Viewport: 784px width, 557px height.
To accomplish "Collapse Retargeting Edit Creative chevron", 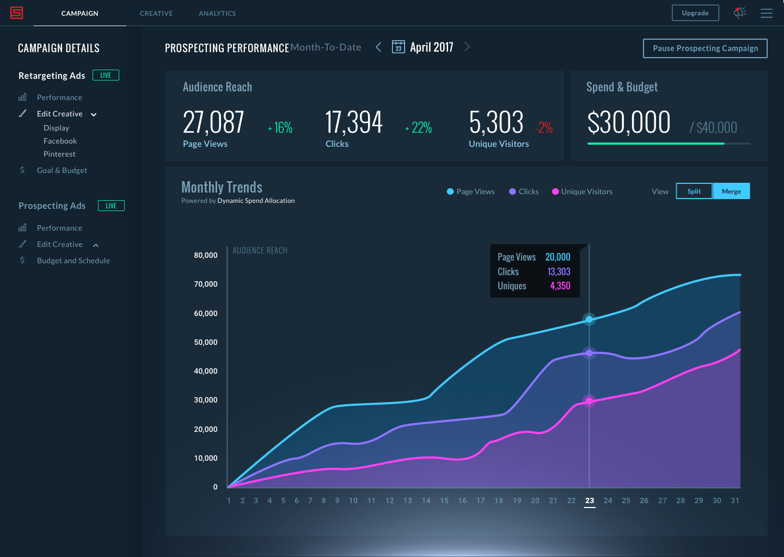I will [94, 114].
